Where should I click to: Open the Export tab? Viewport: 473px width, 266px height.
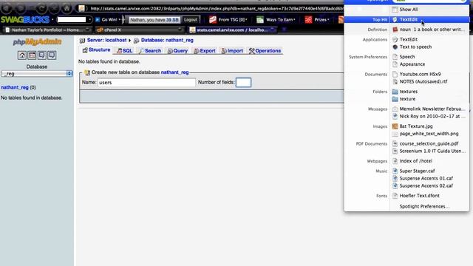[205, 51]
